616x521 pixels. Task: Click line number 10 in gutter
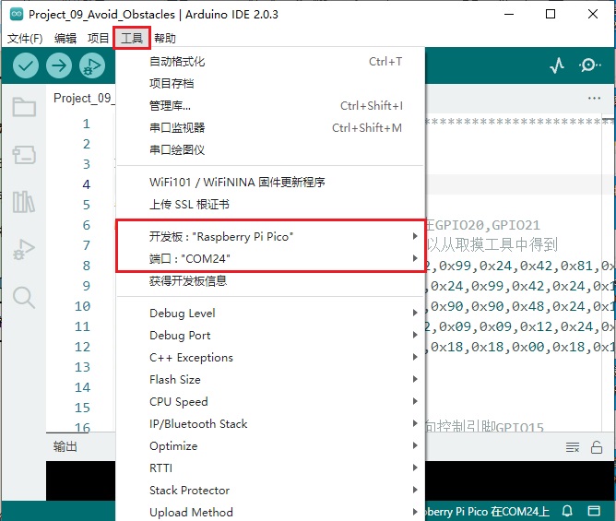[82, 306]
